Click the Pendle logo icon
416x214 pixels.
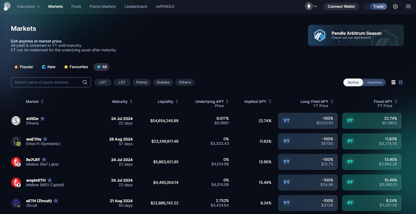pos(7,6)
